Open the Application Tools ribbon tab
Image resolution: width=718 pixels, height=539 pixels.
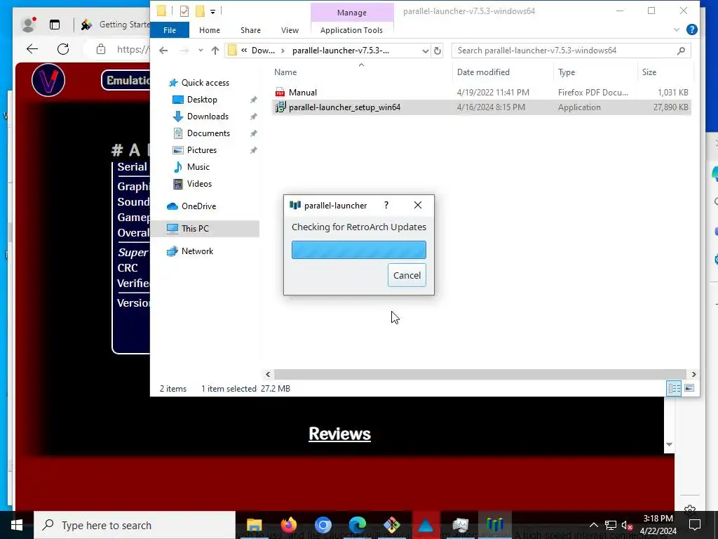[x=351, y=30]
